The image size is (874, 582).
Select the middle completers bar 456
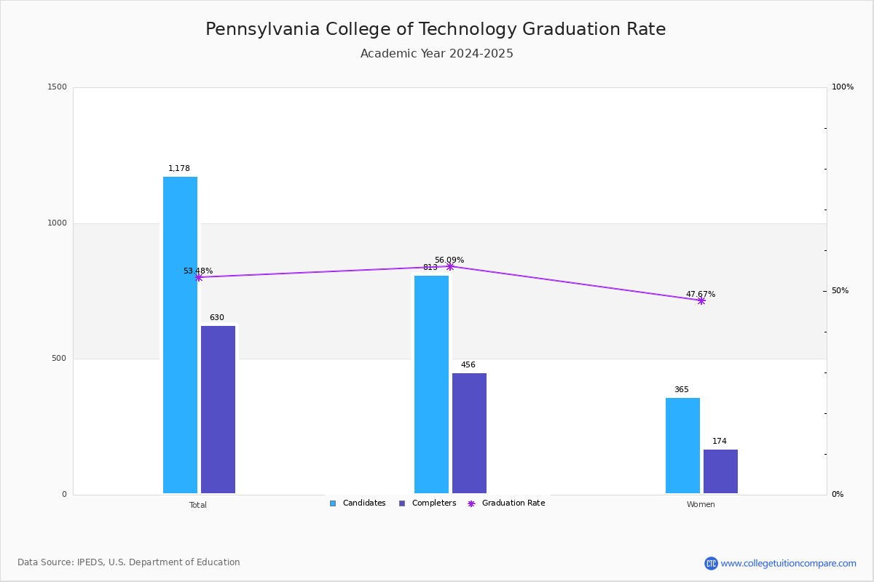(469, 434)
